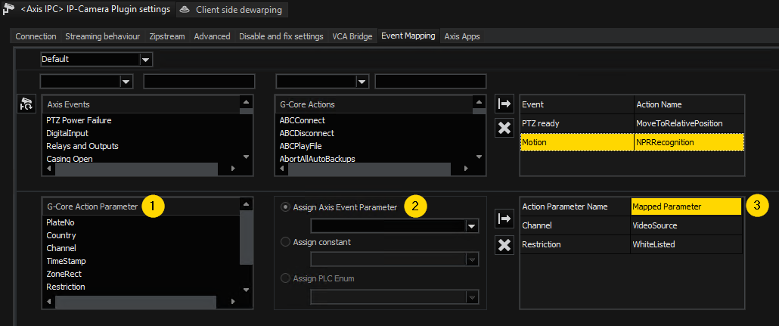Select PlateNo parameter
Image resolution: width=779 pixels, height=326 pixels.
point(60,222)
